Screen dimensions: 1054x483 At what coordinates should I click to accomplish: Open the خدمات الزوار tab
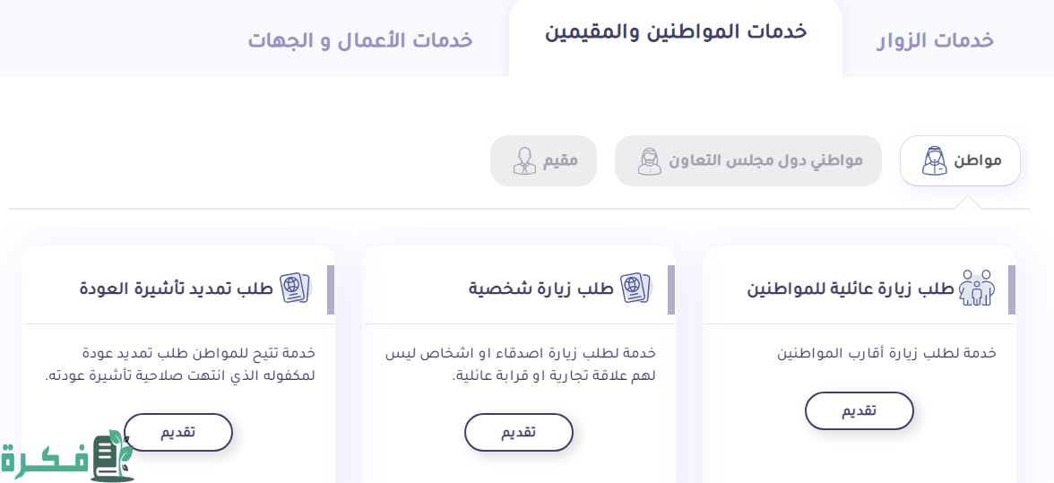(x=935, y=40)
